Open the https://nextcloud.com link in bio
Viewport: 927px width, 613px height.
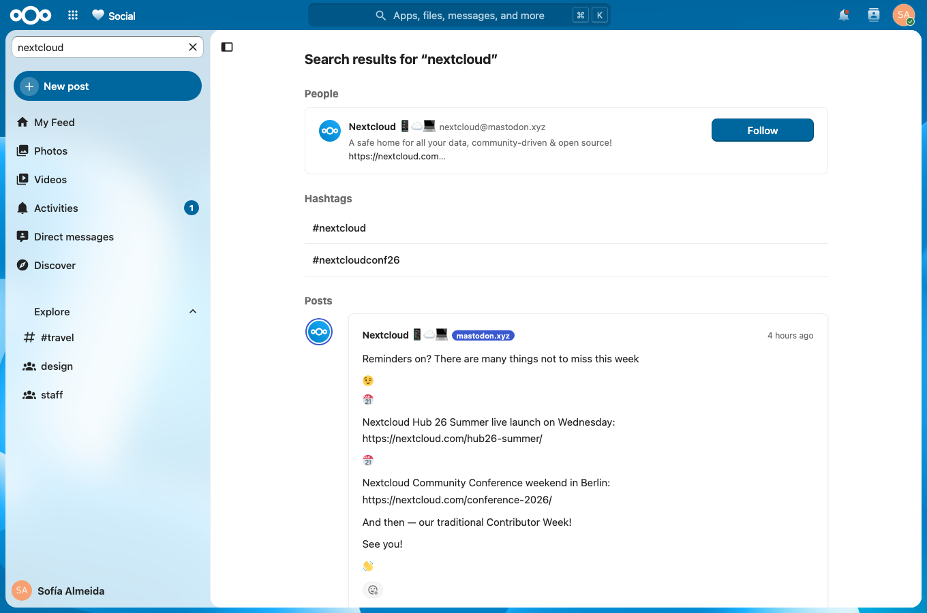click(x=397, y=156)
